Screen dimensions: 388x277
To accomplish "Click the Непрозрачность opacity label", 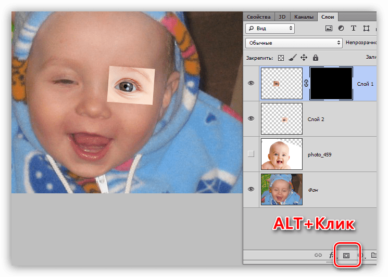I will (361, 43).
